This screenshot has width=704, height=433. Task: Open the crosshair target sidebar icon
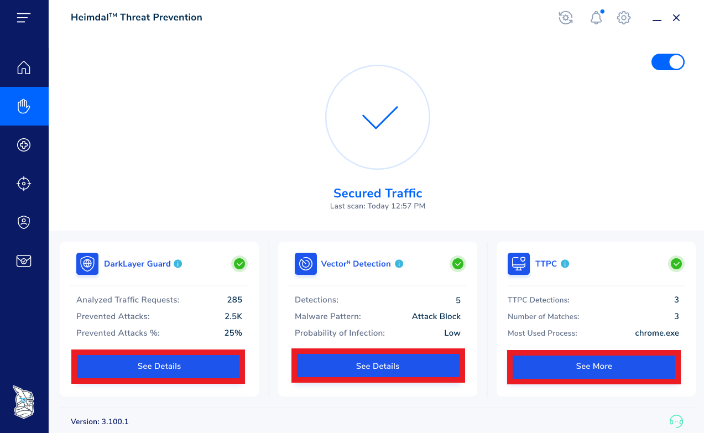click(24, 184)
